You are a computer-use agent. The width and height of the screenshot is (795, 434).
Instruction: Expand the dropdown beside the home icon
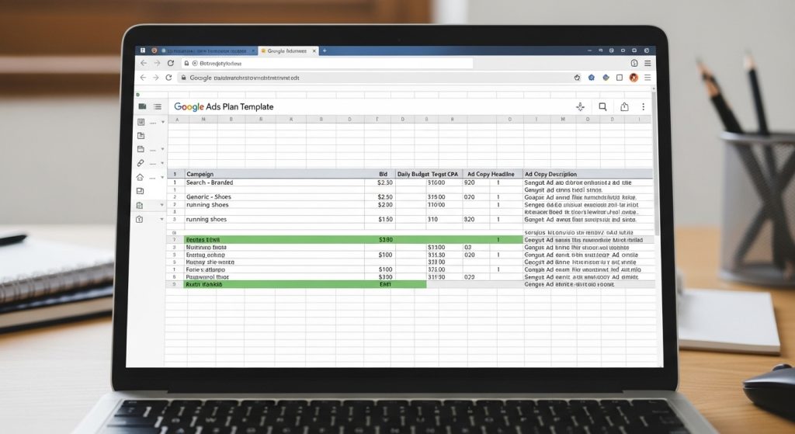point(163,178)
